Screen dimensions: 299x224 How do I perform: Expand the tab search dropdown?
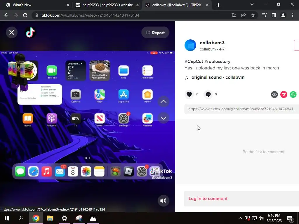(x=252, y=4)
